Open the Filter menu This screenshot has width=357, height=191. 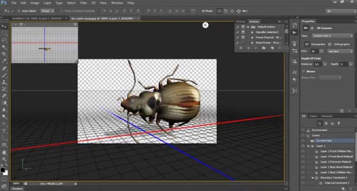click(x=83, y=3)
